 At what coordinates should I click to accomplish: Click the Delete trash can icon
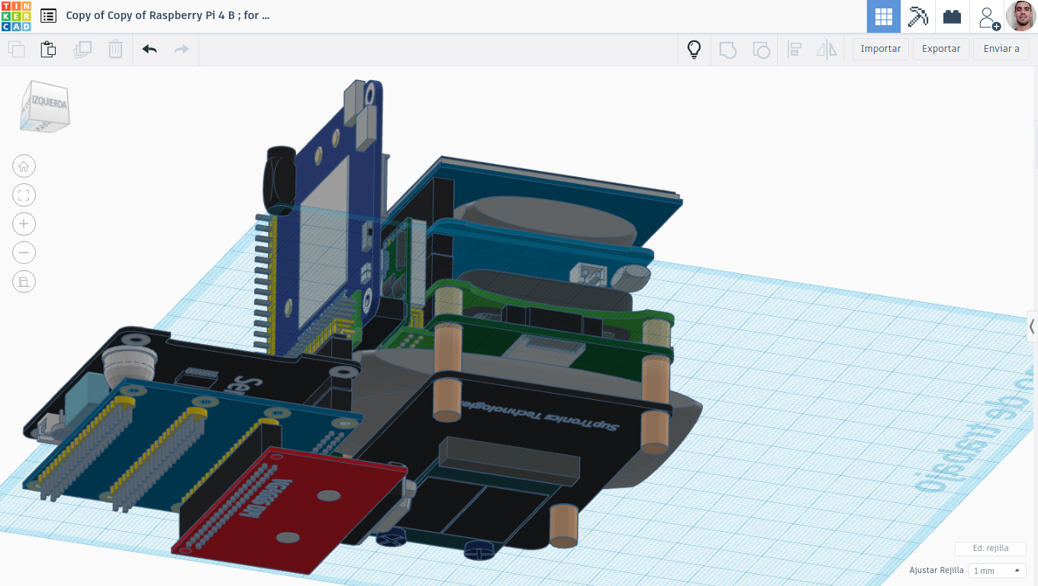coord(115,50)
